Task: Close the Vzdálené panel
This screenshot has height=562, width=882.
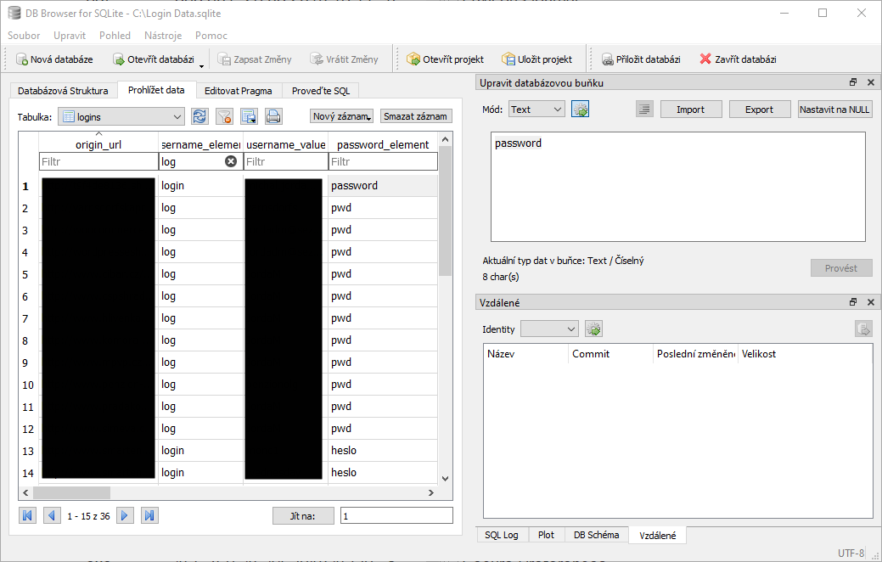Action: [x=871, y=302]
